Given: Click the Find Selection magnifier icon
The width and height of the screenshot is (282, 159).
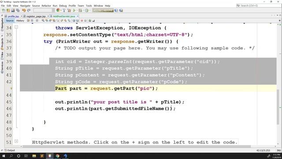Looking at the screenshot, I should pyautogui.click(x=43, y=21).
